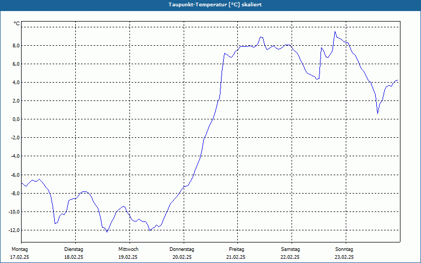This screenshot has height=263, width=421.
Task: Click the date 20.02.25
Action: point(182,257)
